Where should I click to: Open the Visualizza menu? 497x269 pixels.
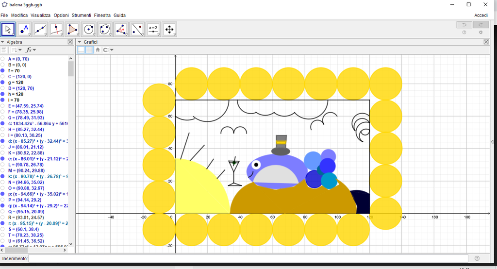(x=40, y=16)
